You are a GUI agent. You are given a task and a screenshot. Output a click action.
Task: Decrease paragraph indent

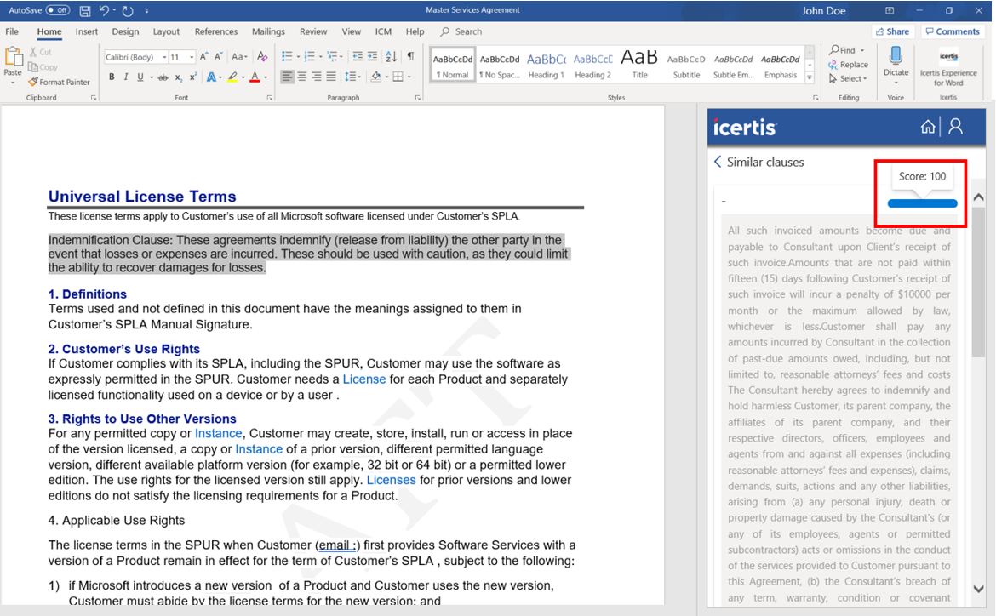(358, 56)
